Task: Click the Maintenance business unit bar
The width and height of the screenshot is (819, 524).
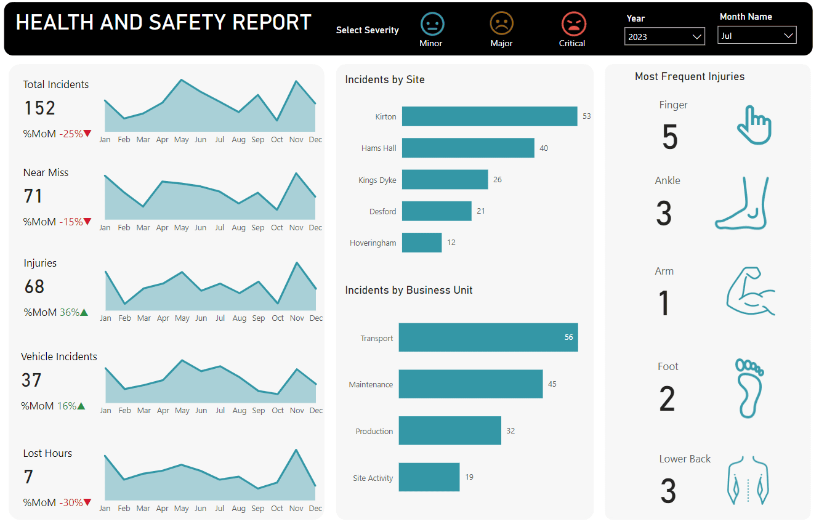Action: (470, 384)
